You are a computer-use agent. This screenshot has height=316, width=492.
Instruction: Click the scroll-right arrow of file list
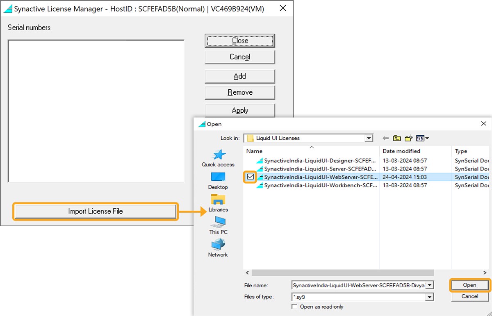485,273
